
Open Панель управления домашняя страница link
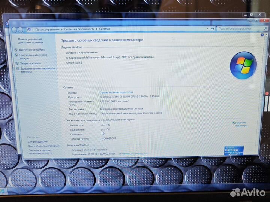pos(31,40)
